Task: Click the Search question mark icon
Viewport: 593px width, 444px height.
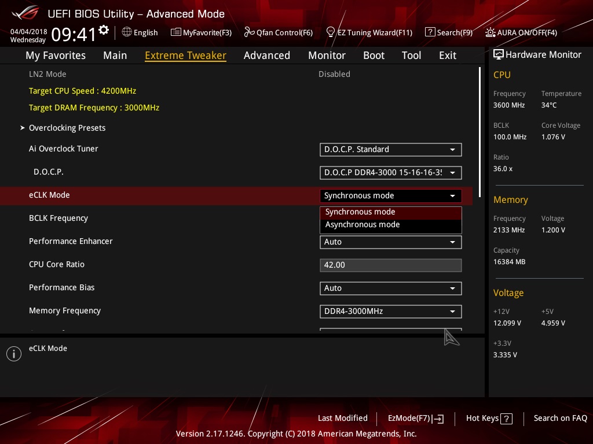Action: click(430, 32)
